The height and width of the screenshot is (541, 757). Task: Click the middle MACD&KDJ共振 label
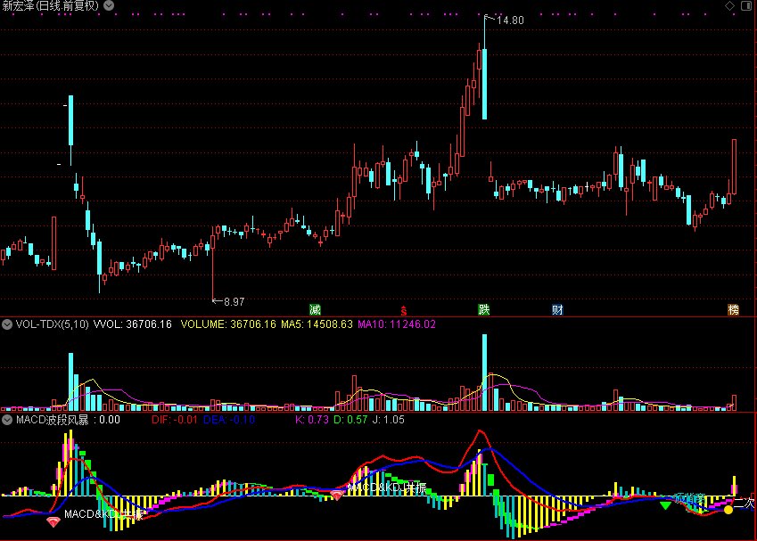point(387,488)
